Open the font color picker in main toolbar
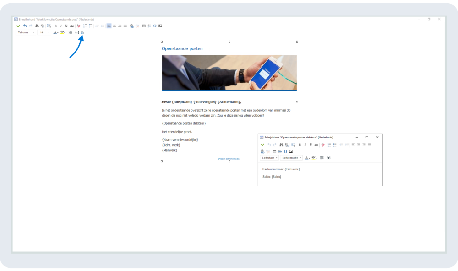The image size is (458, 271). click(x=55, y=32)
